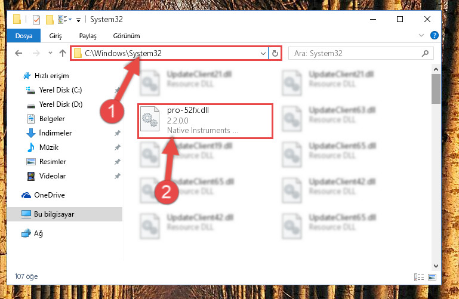Open the Dosya menu tab
This screenshot has width=459, height=299.
[24, 36]
